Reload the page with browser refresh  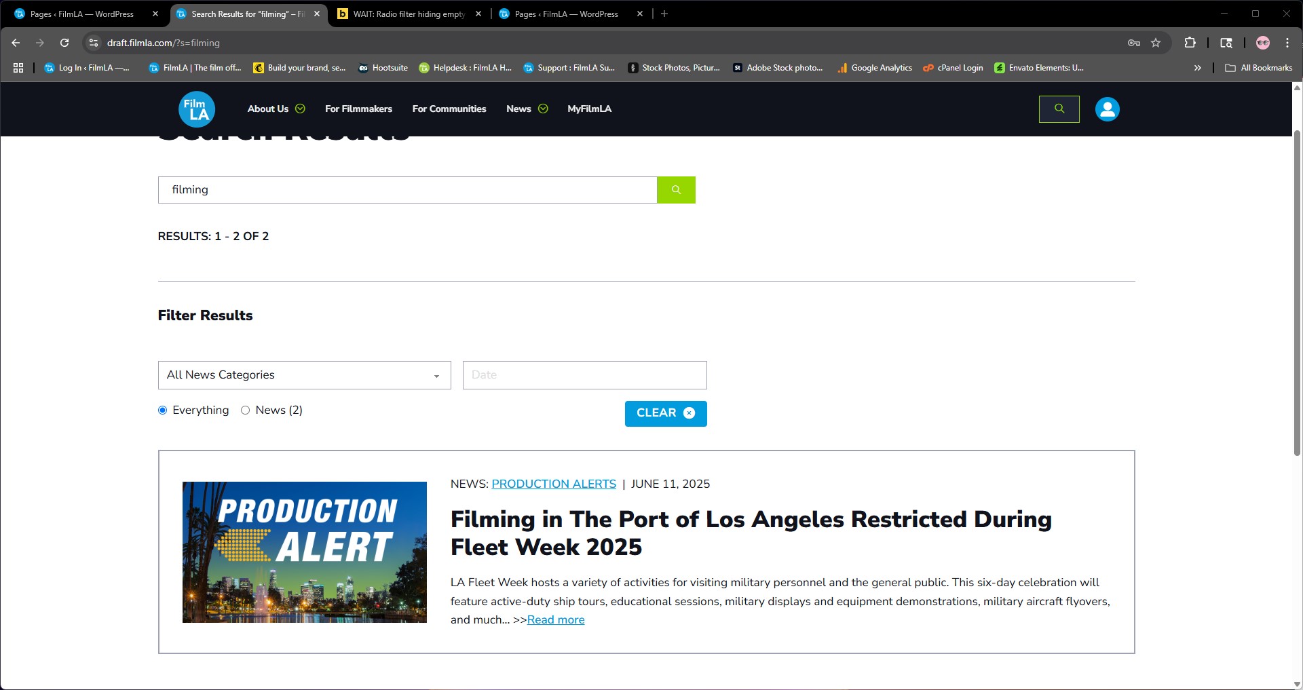[64, 43]
